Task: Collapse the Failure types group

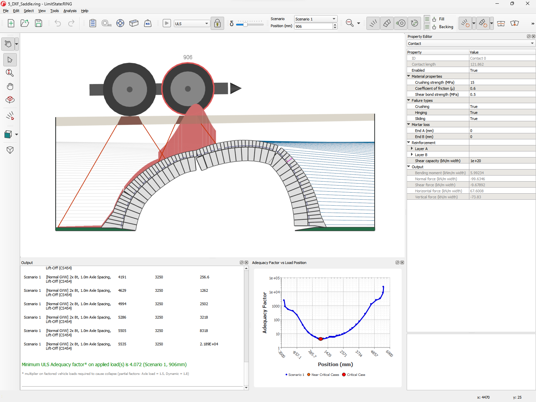Action: (409, 100)
